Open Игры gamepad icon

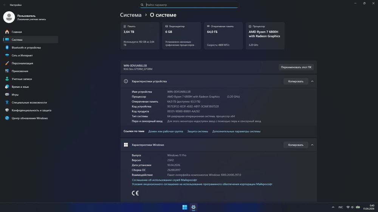(7, 95)
